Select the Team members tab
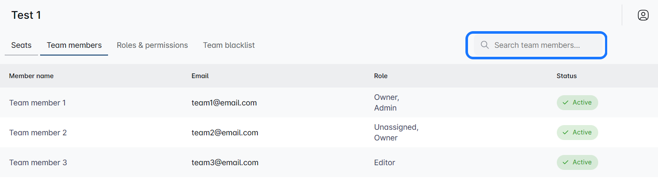Viewport: 658px width, 181px height. point(74,45)
